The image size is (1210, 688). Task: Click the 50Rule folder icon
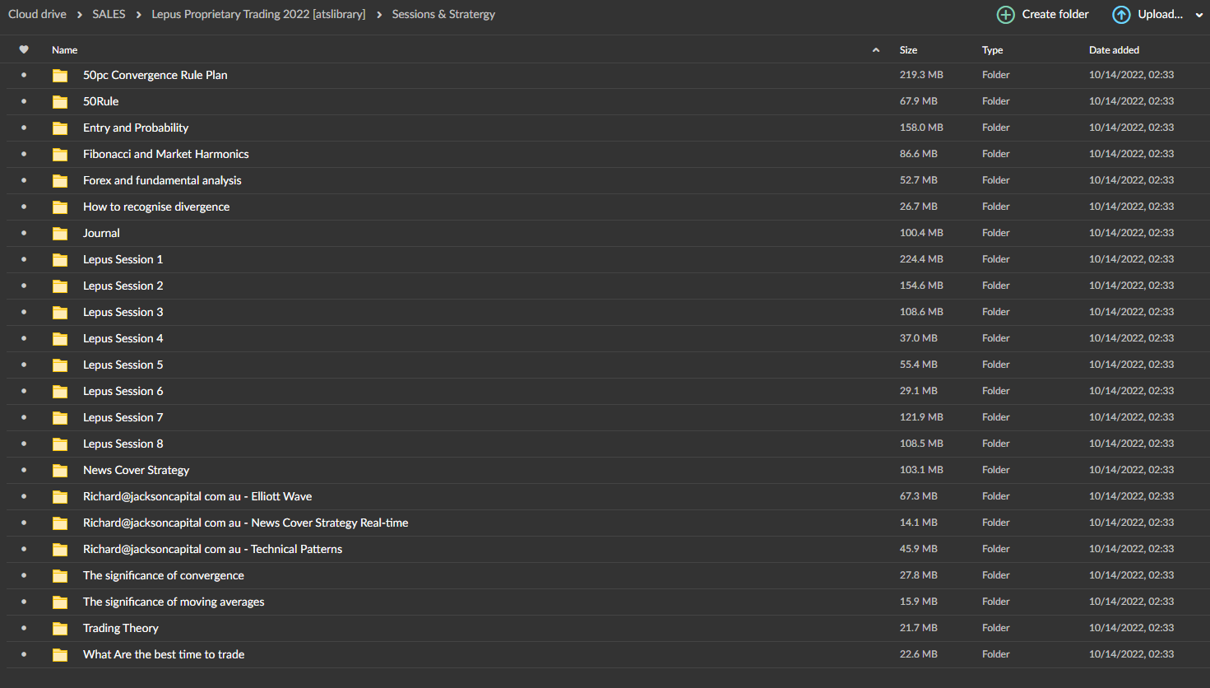tap(60, 102)
